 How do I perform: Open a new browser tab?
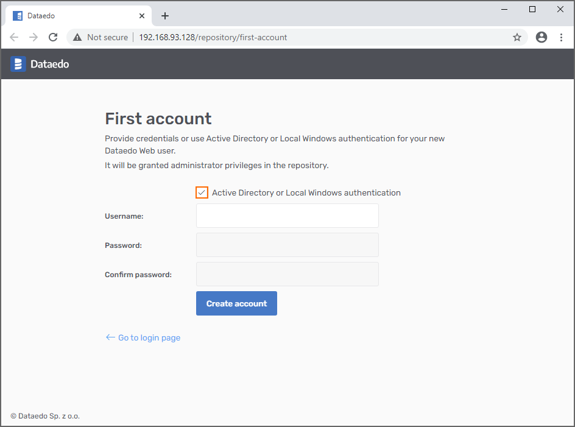pos(165,16)
